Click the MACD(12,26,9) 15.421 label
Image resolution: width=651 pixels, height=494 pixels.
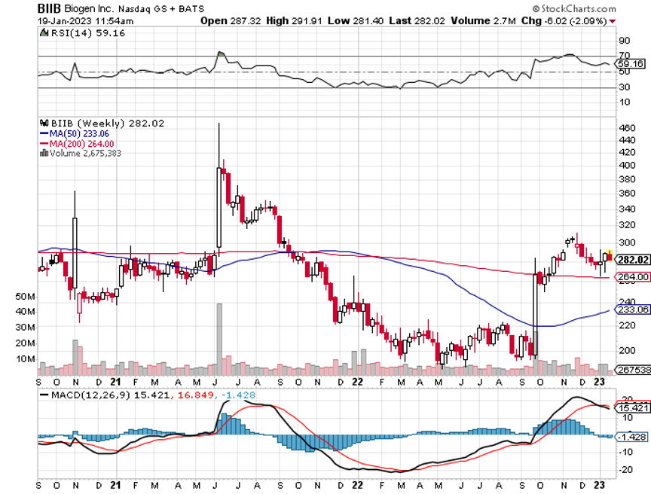[x=111, y=395]
